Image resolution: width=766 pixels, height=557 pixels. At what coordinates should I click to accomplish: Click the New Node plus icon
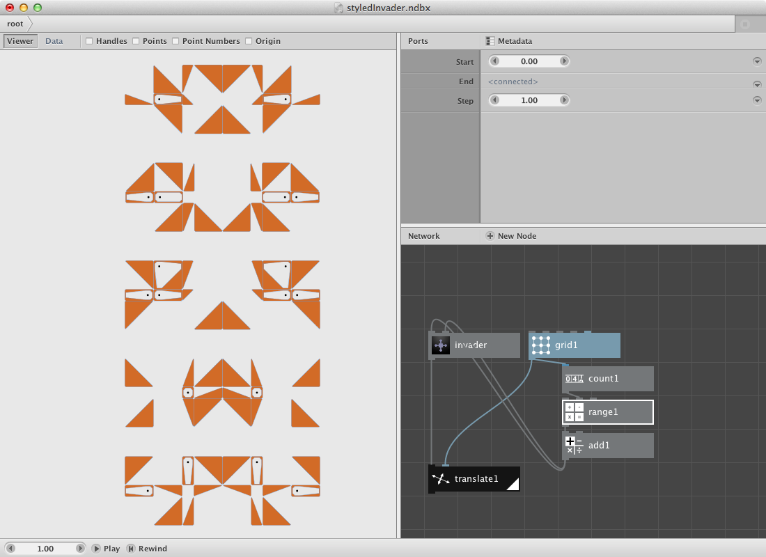point(490,236)
